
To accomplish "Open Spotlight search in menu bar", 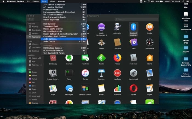I will point(183,1).
